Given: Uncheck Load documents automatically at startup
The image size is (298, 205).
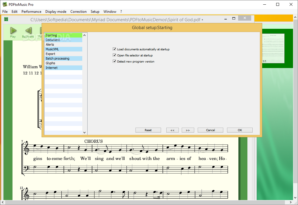Looking at the screenshot, I should click(x=115, y=49).
